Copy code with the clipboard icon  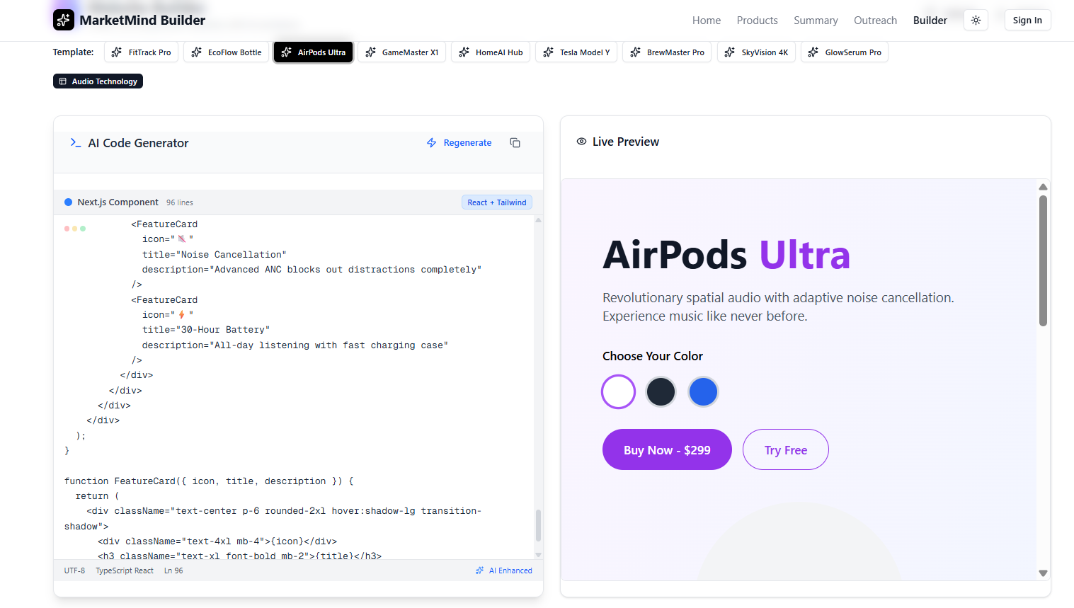(515, 143)
